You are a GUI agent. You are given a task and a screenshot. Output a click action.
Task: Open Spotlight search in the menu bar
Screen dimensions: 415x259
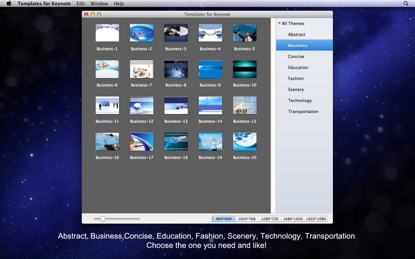pyautogui.click(x=406, y=4)
